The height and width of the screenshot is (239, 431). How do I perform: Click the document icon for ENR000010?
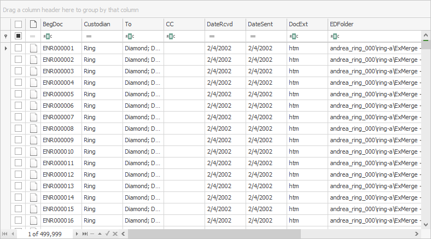(x=33, y=151)
